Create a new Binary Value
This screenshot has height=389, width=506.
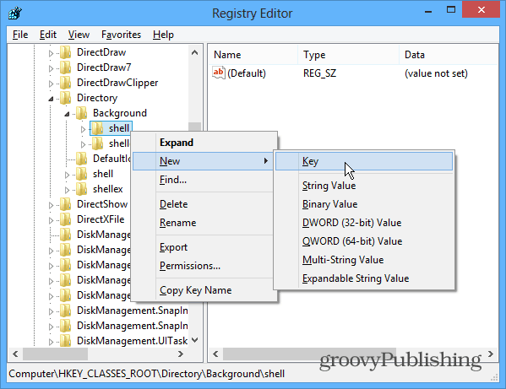[x=364, y=204]
